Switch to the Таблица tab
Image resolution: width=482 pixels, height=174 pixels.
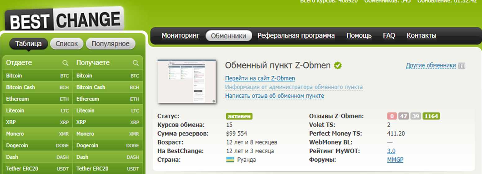coord(29,44)
